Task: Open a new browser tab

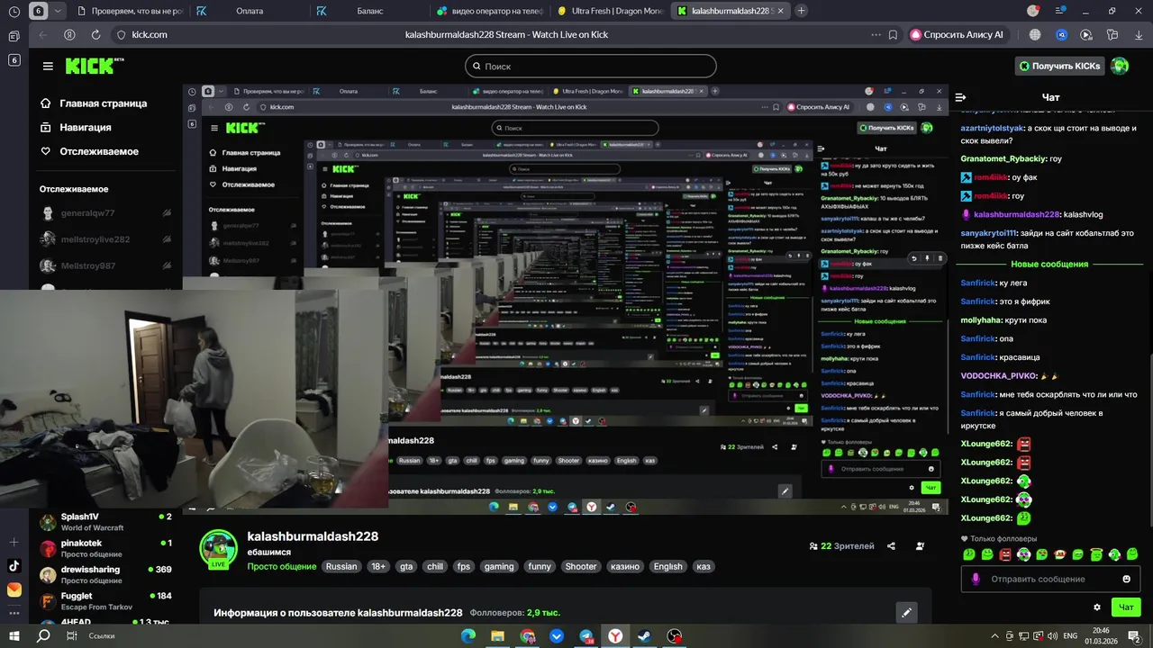Action: 801,11
